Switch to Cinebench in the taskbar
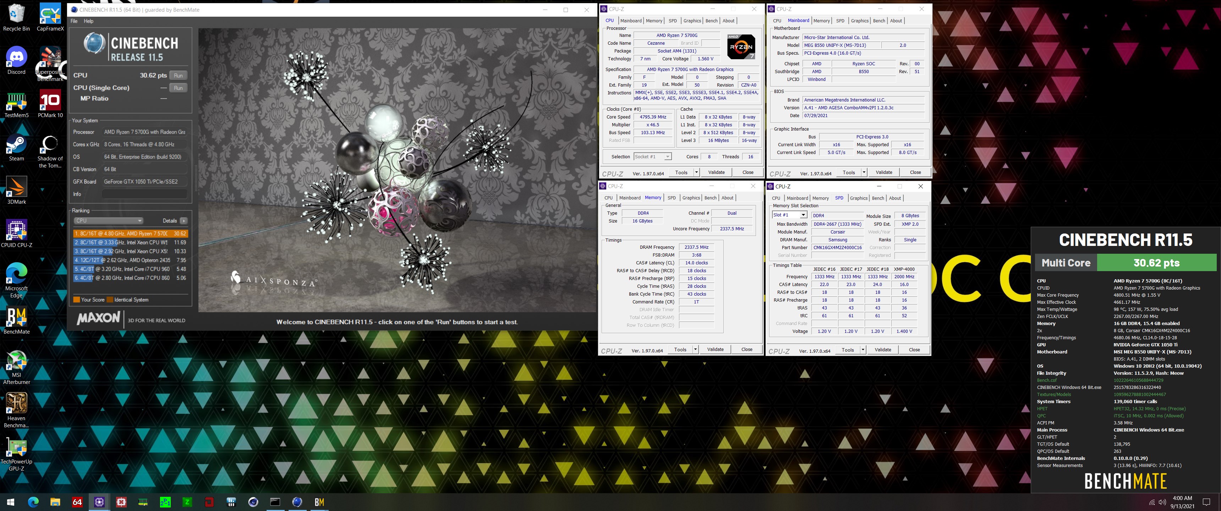Screen dimensions: 1221x511 297,502
